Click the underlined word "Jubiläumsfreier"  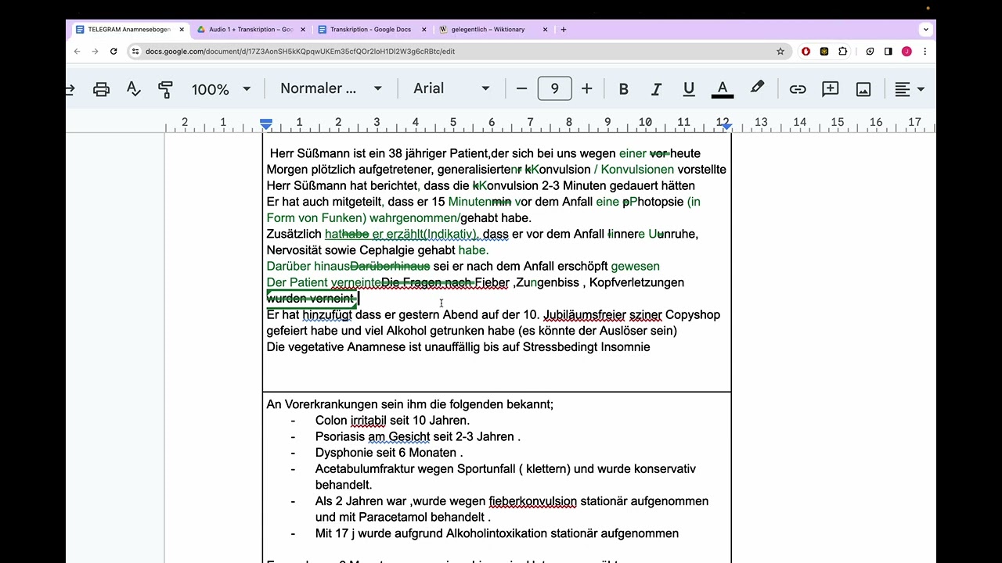[585, 315]
